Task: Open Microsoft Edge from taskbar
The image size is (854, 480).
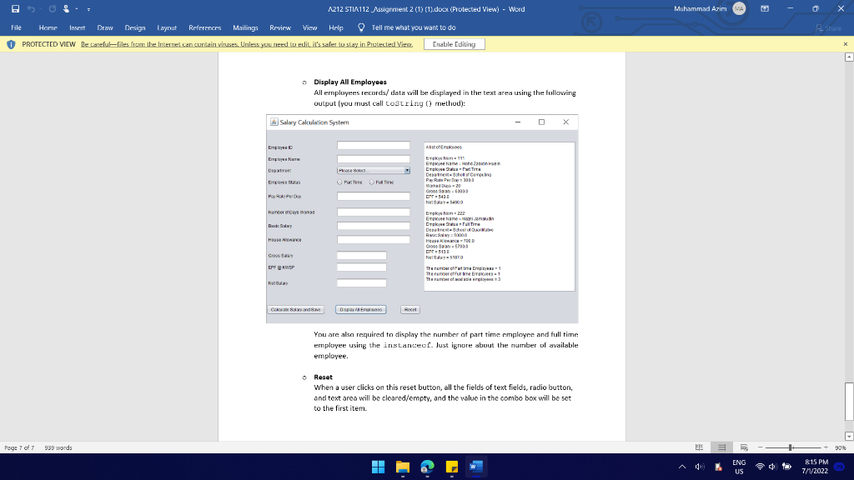Action: 428,467
